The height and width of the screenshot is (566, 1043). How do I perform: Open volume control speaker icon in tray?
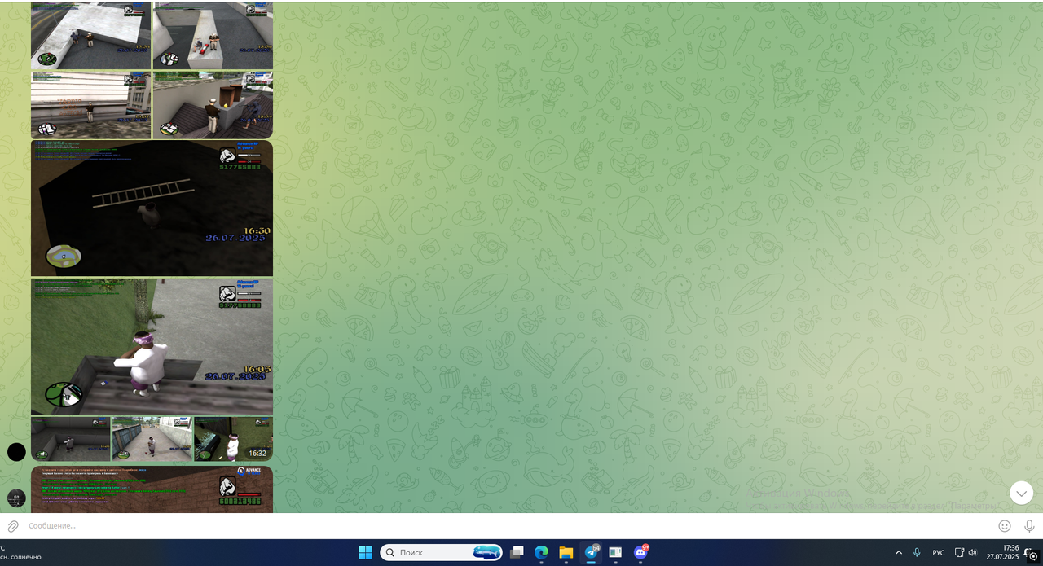[972, 552]
